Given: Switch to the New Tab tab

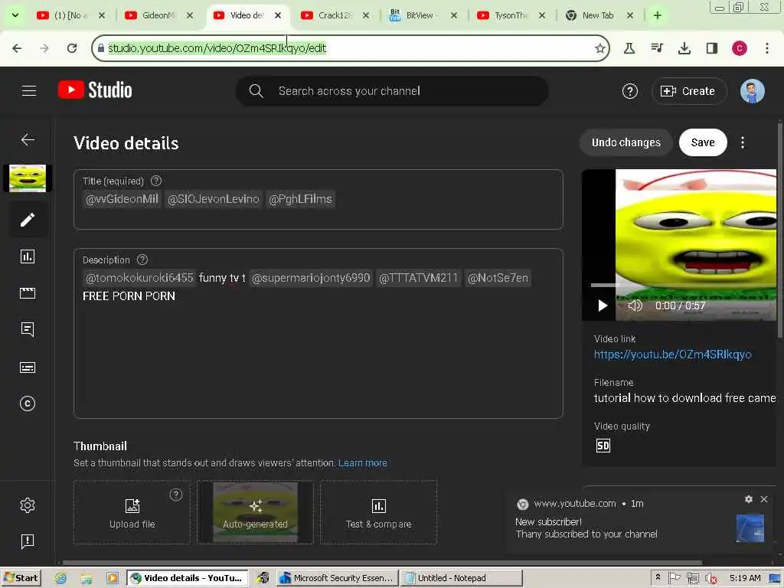Looking at the screenshot, I should 599,15.
